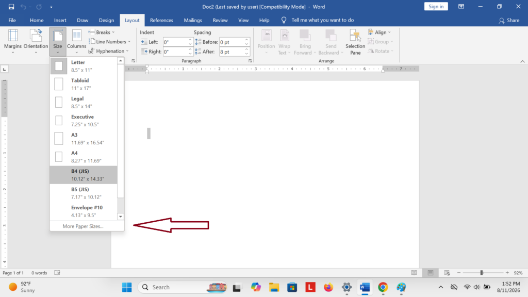Click the Indent Right input field
Image resolution: width=528 pixels, height=297 pixels.
pyautogui.click(x=175, y=52)
